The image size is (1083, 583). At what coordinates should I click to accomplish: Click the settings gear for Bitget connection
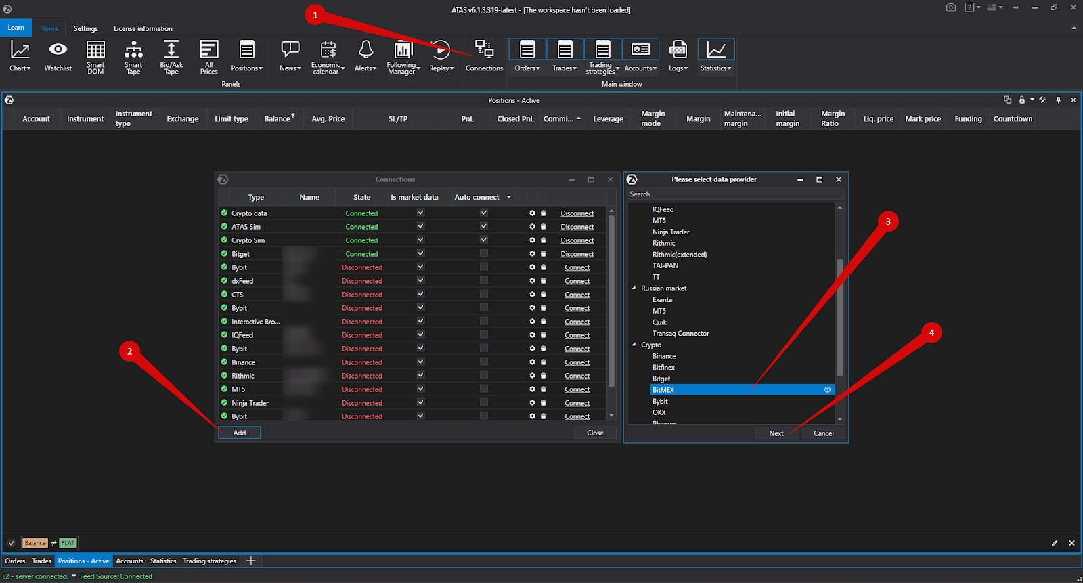pos(532,254)
